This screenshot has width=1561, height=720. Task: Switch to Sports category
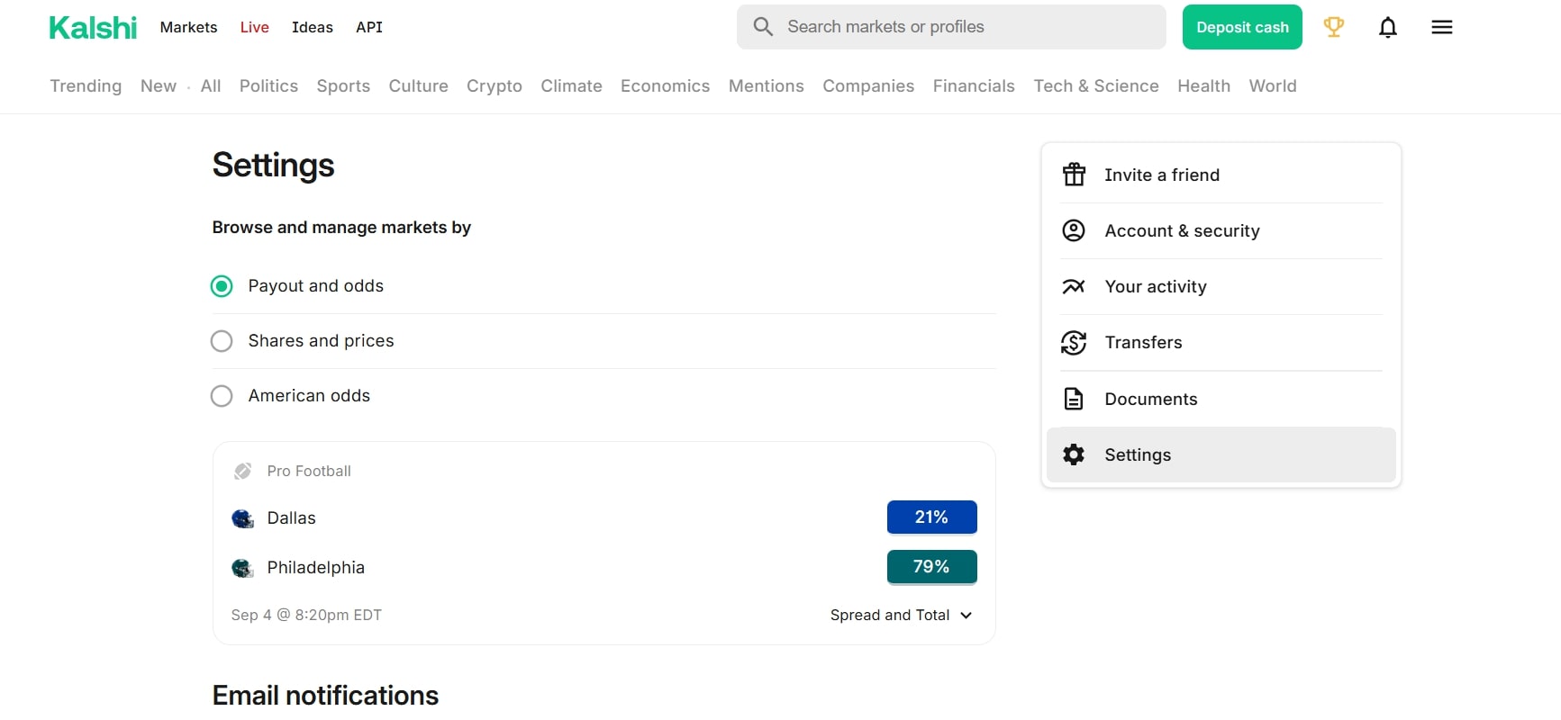[x=343, y=85]
